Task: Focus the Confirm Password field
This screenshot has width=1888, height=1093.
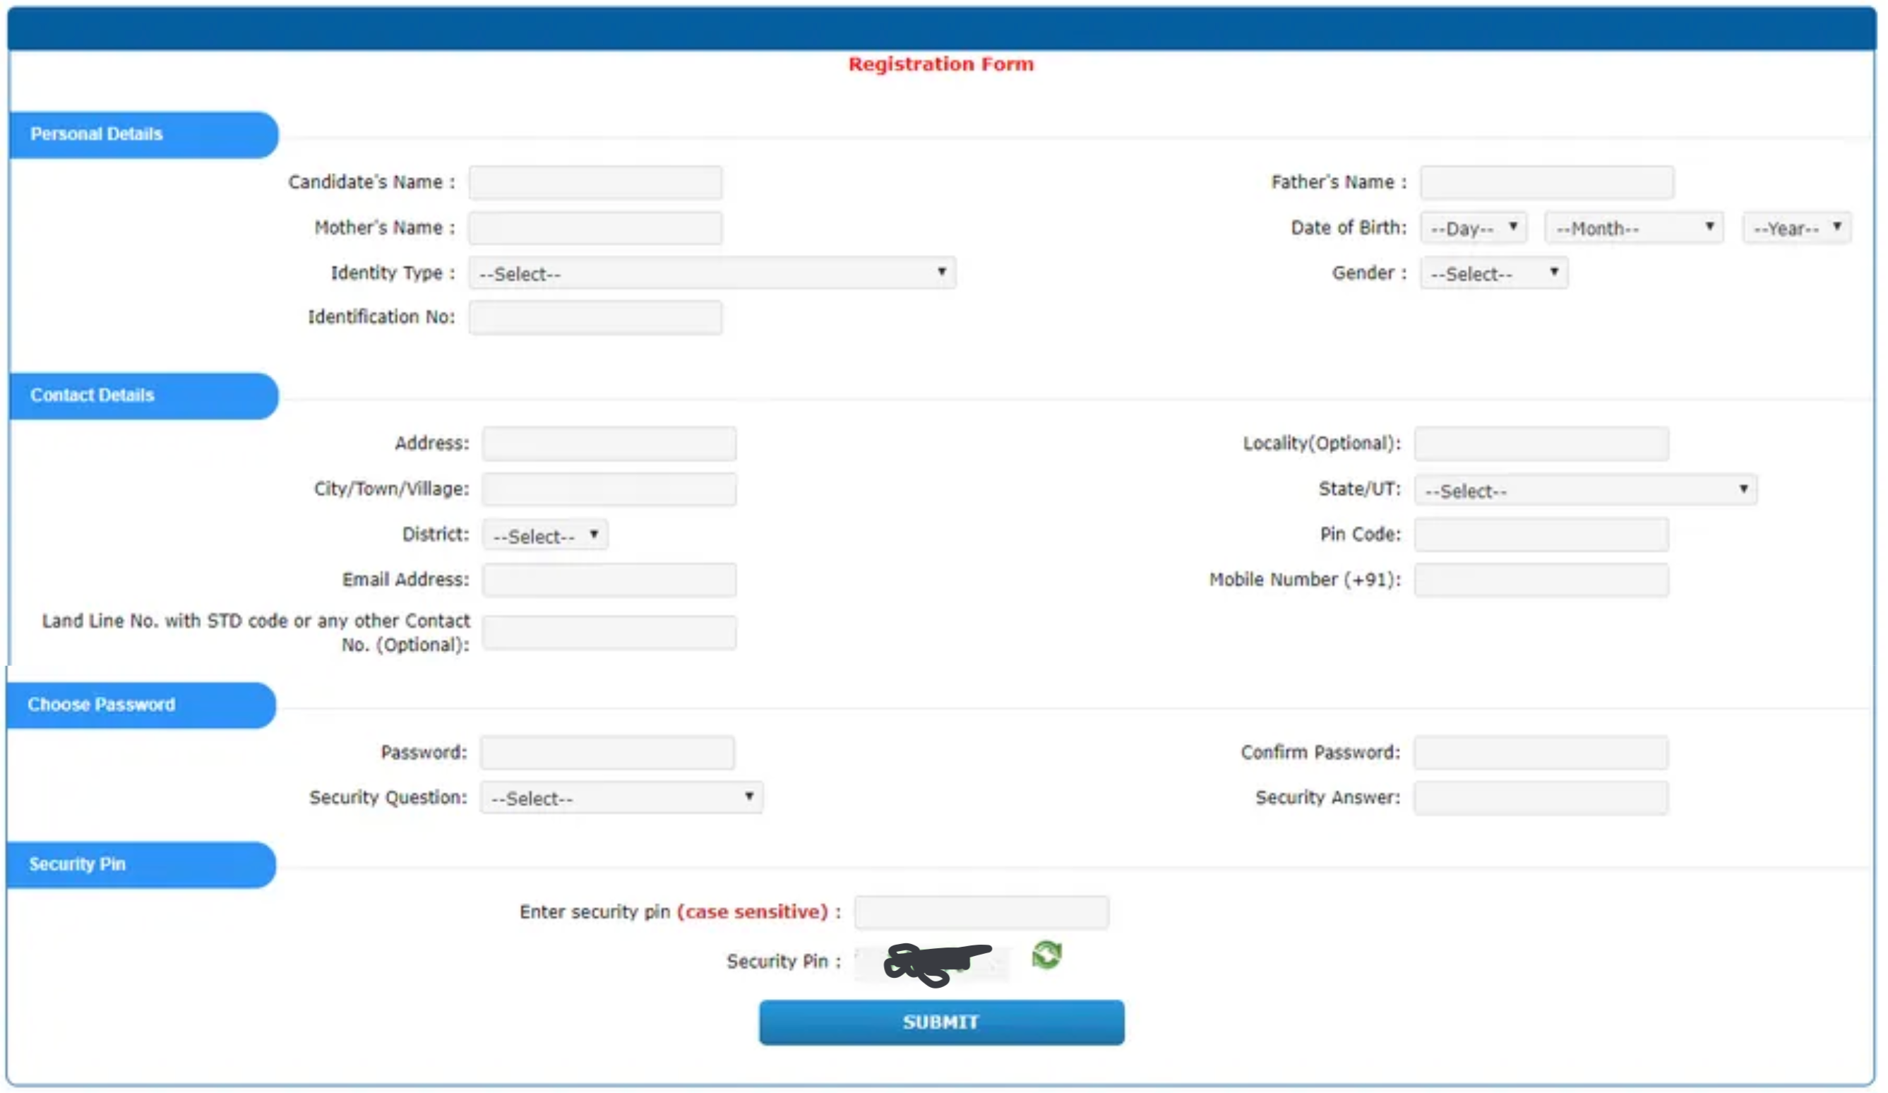Action: tap(1541, 752)
